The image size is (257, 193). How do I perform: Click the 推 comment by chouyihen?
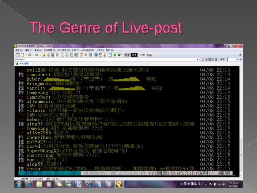coord(124,137)
